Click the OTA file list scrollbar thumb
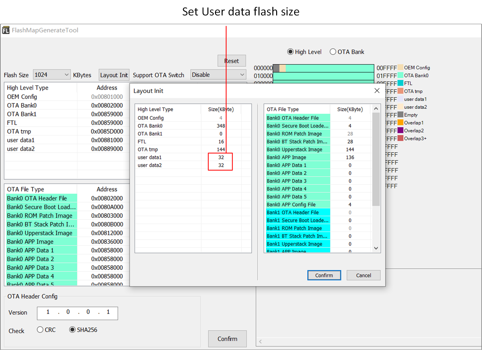482x350 pixels. tap(376, 159)
